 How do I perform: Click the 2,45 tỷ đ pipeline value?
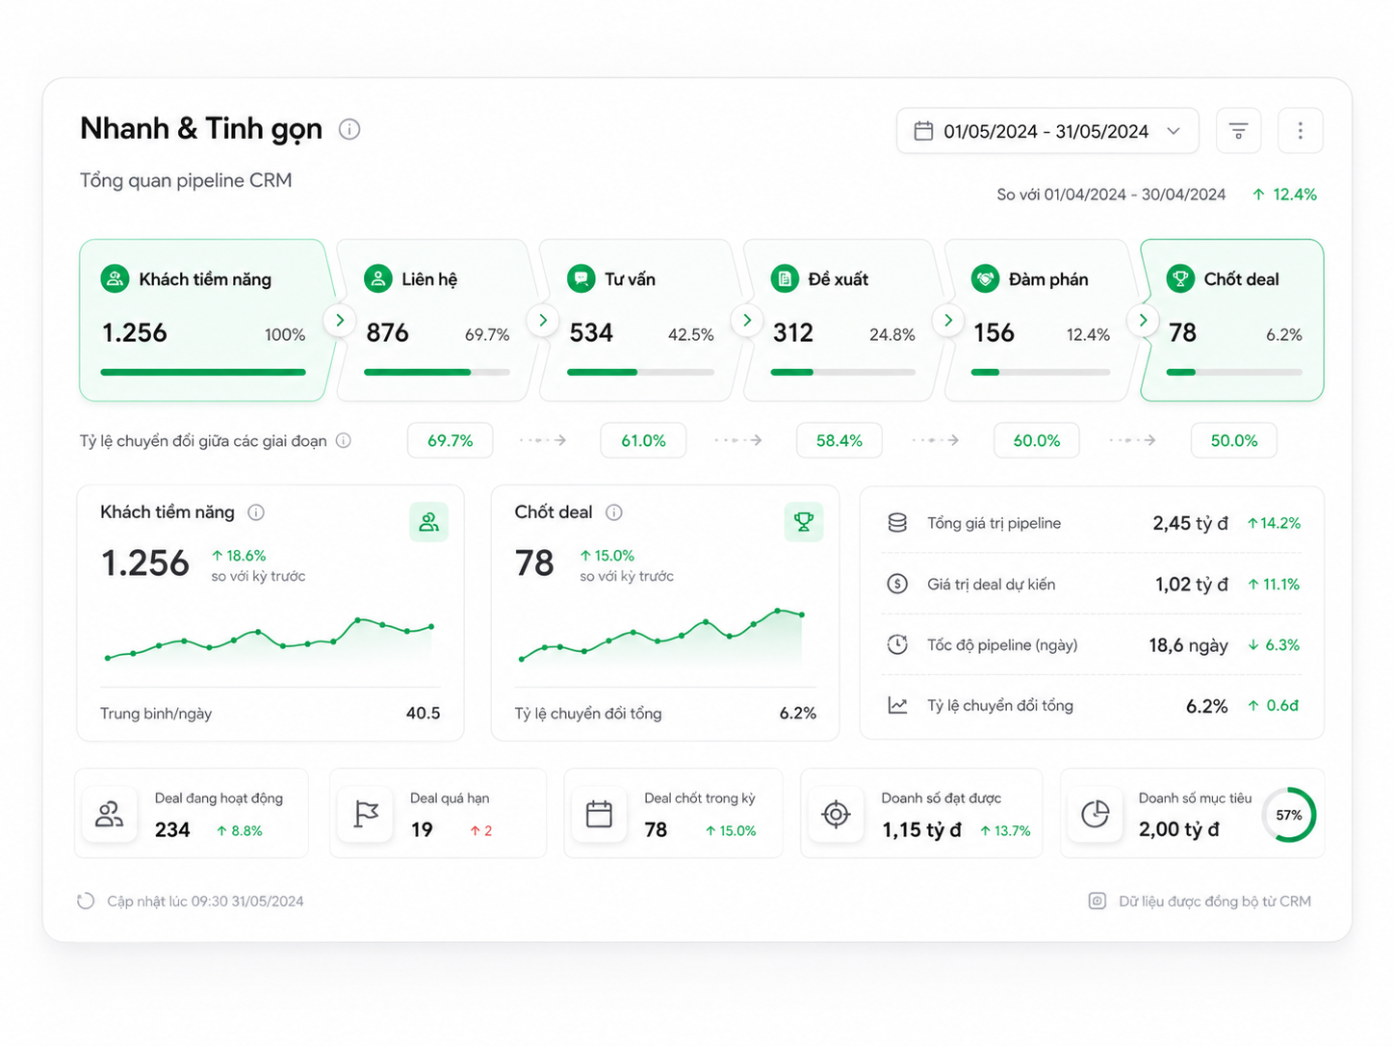pos(1190,523)
